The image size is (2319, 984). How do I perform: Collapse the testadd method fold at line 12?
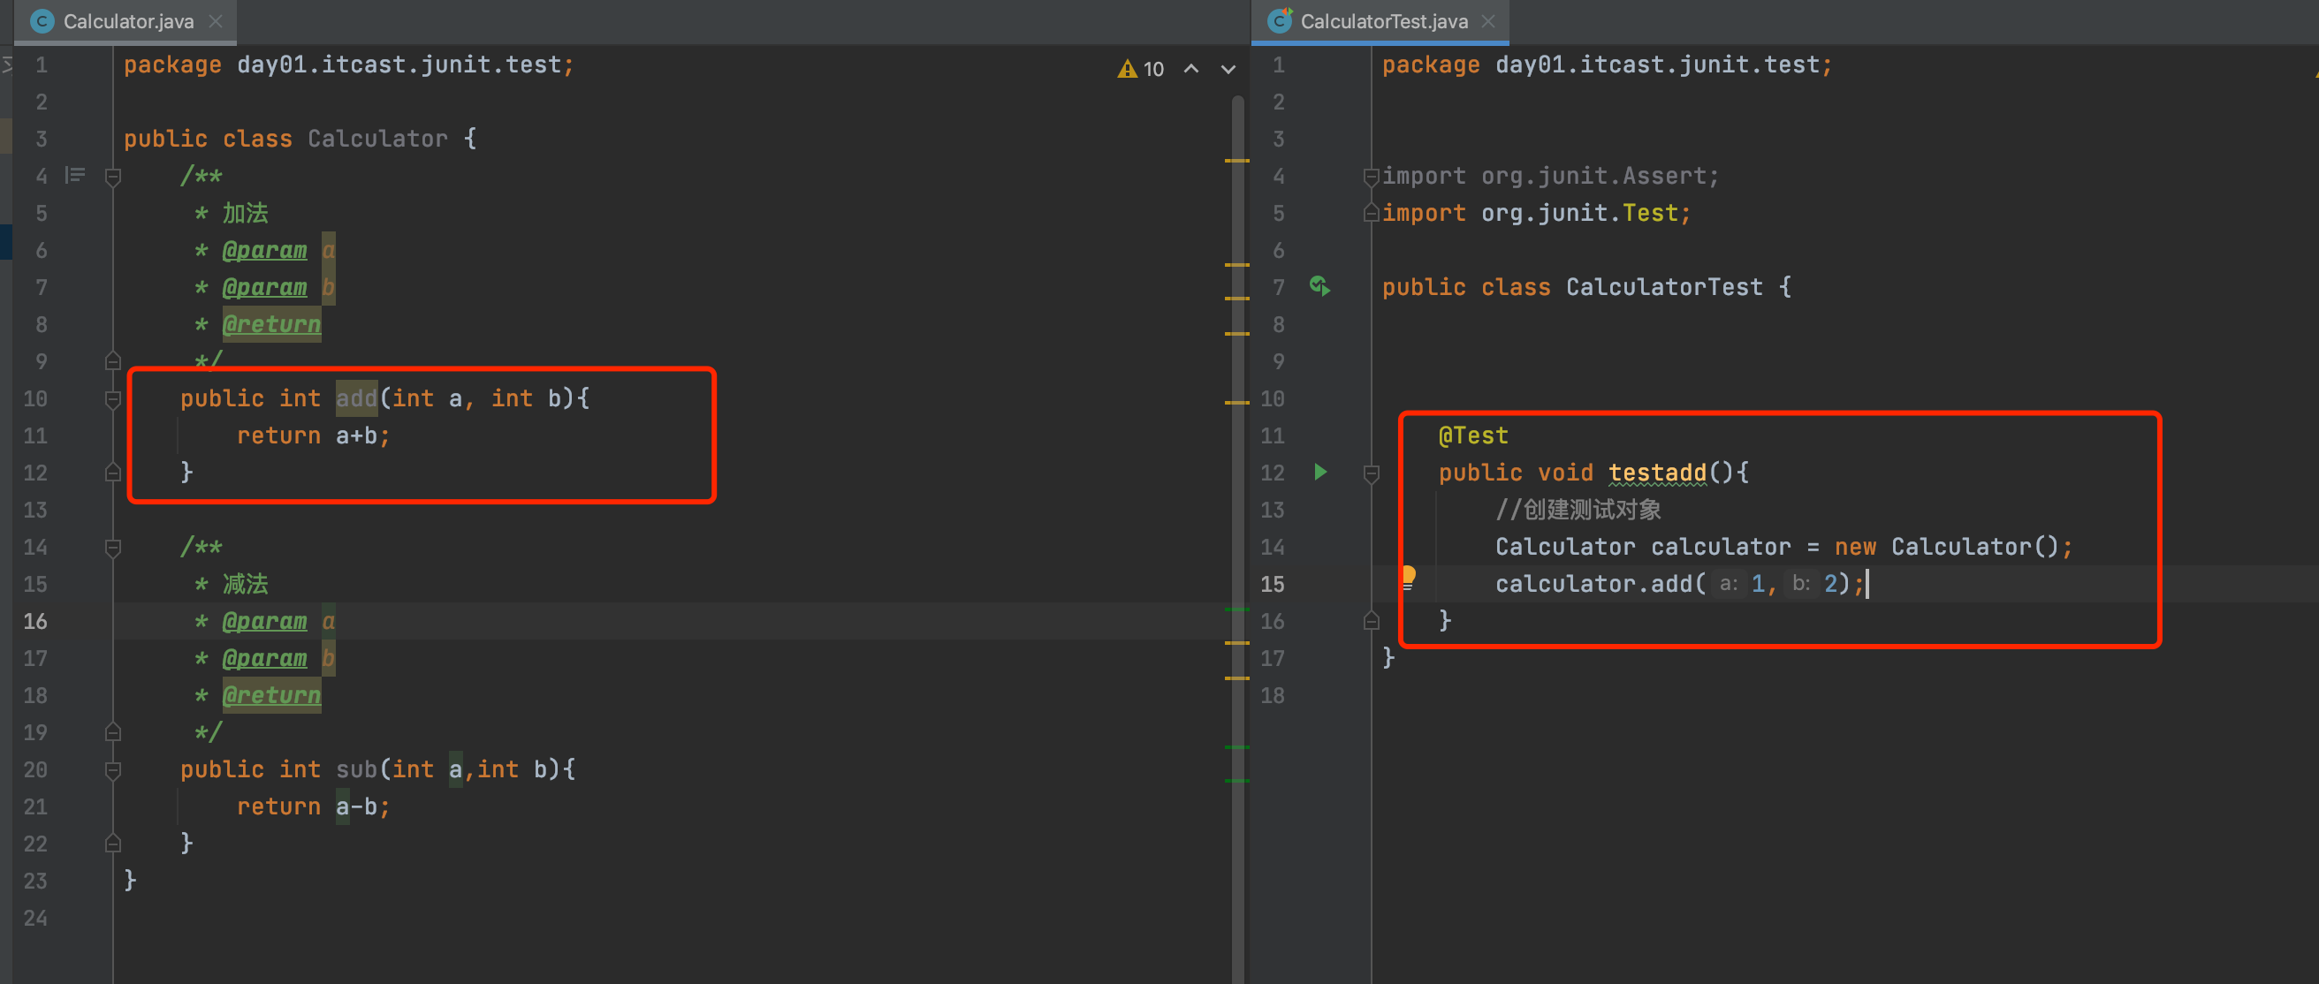tap(1371, 473)
